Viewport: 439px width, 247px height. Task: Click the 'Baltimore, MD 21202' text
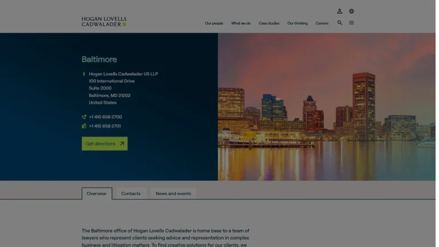click(110, 95)
